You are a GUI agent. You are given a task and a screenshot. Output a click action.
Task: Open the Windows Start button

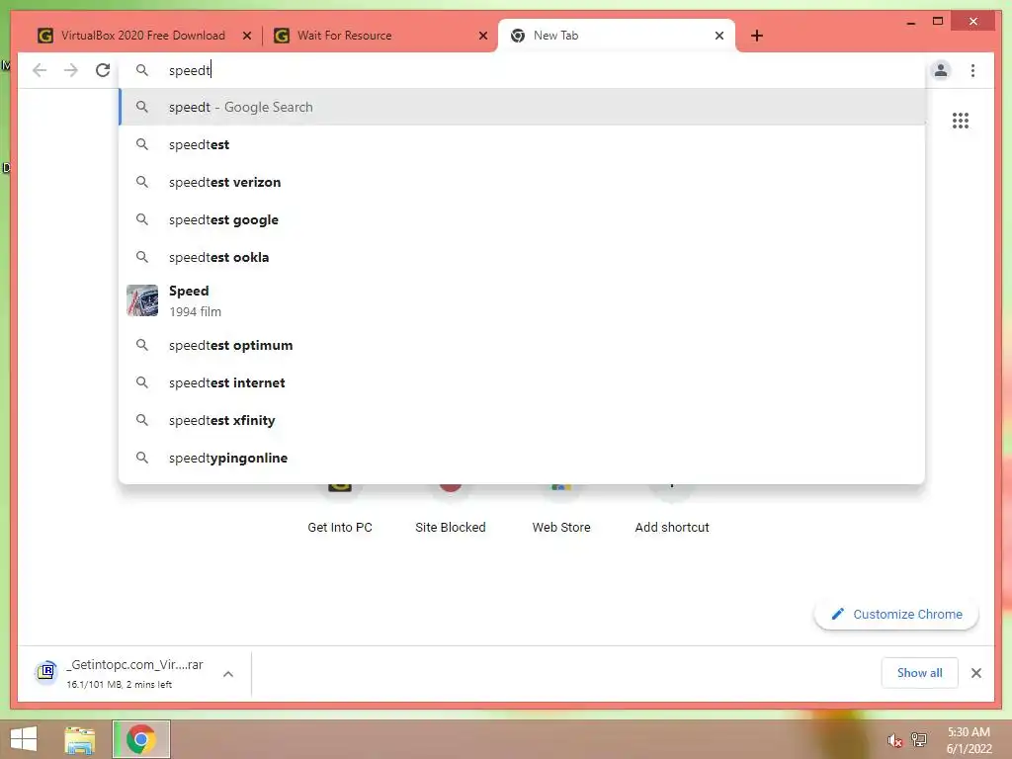[24, 739]
